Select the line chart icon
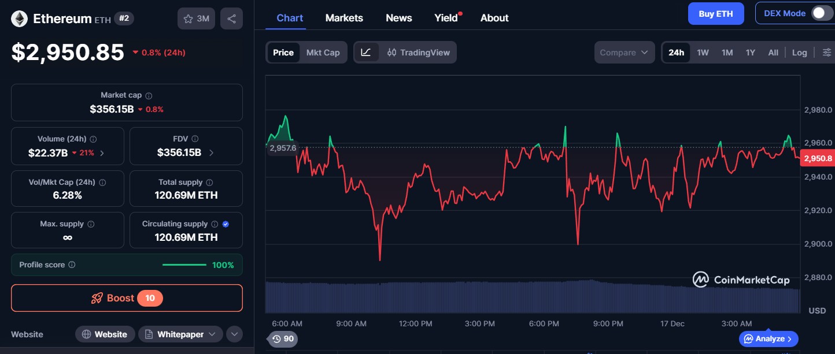Image resolution: width=835 pixels, height=354 pixels. 367,52
